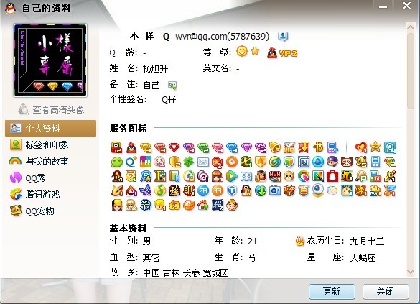Click the pink pig service icon
Viewport: 420px width, 304px height.
pos(160,162)
